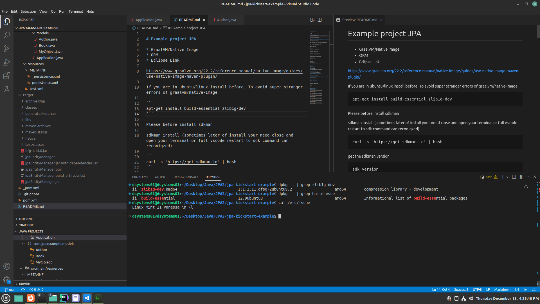Open Run and Debug view

(7, 62)
